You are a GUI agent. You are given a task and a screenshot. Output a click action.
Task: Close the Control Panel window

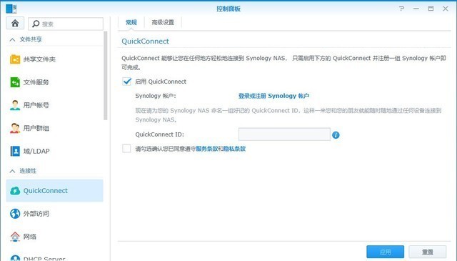[x=446, y=9]
